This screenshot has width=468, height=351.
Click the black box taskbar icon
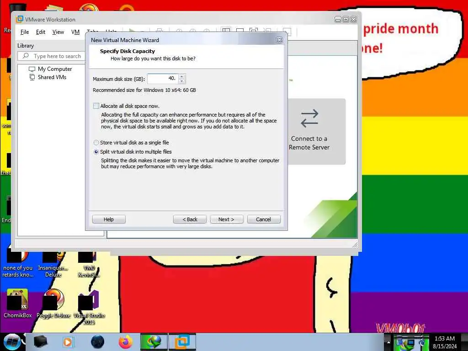click(40, 342)
